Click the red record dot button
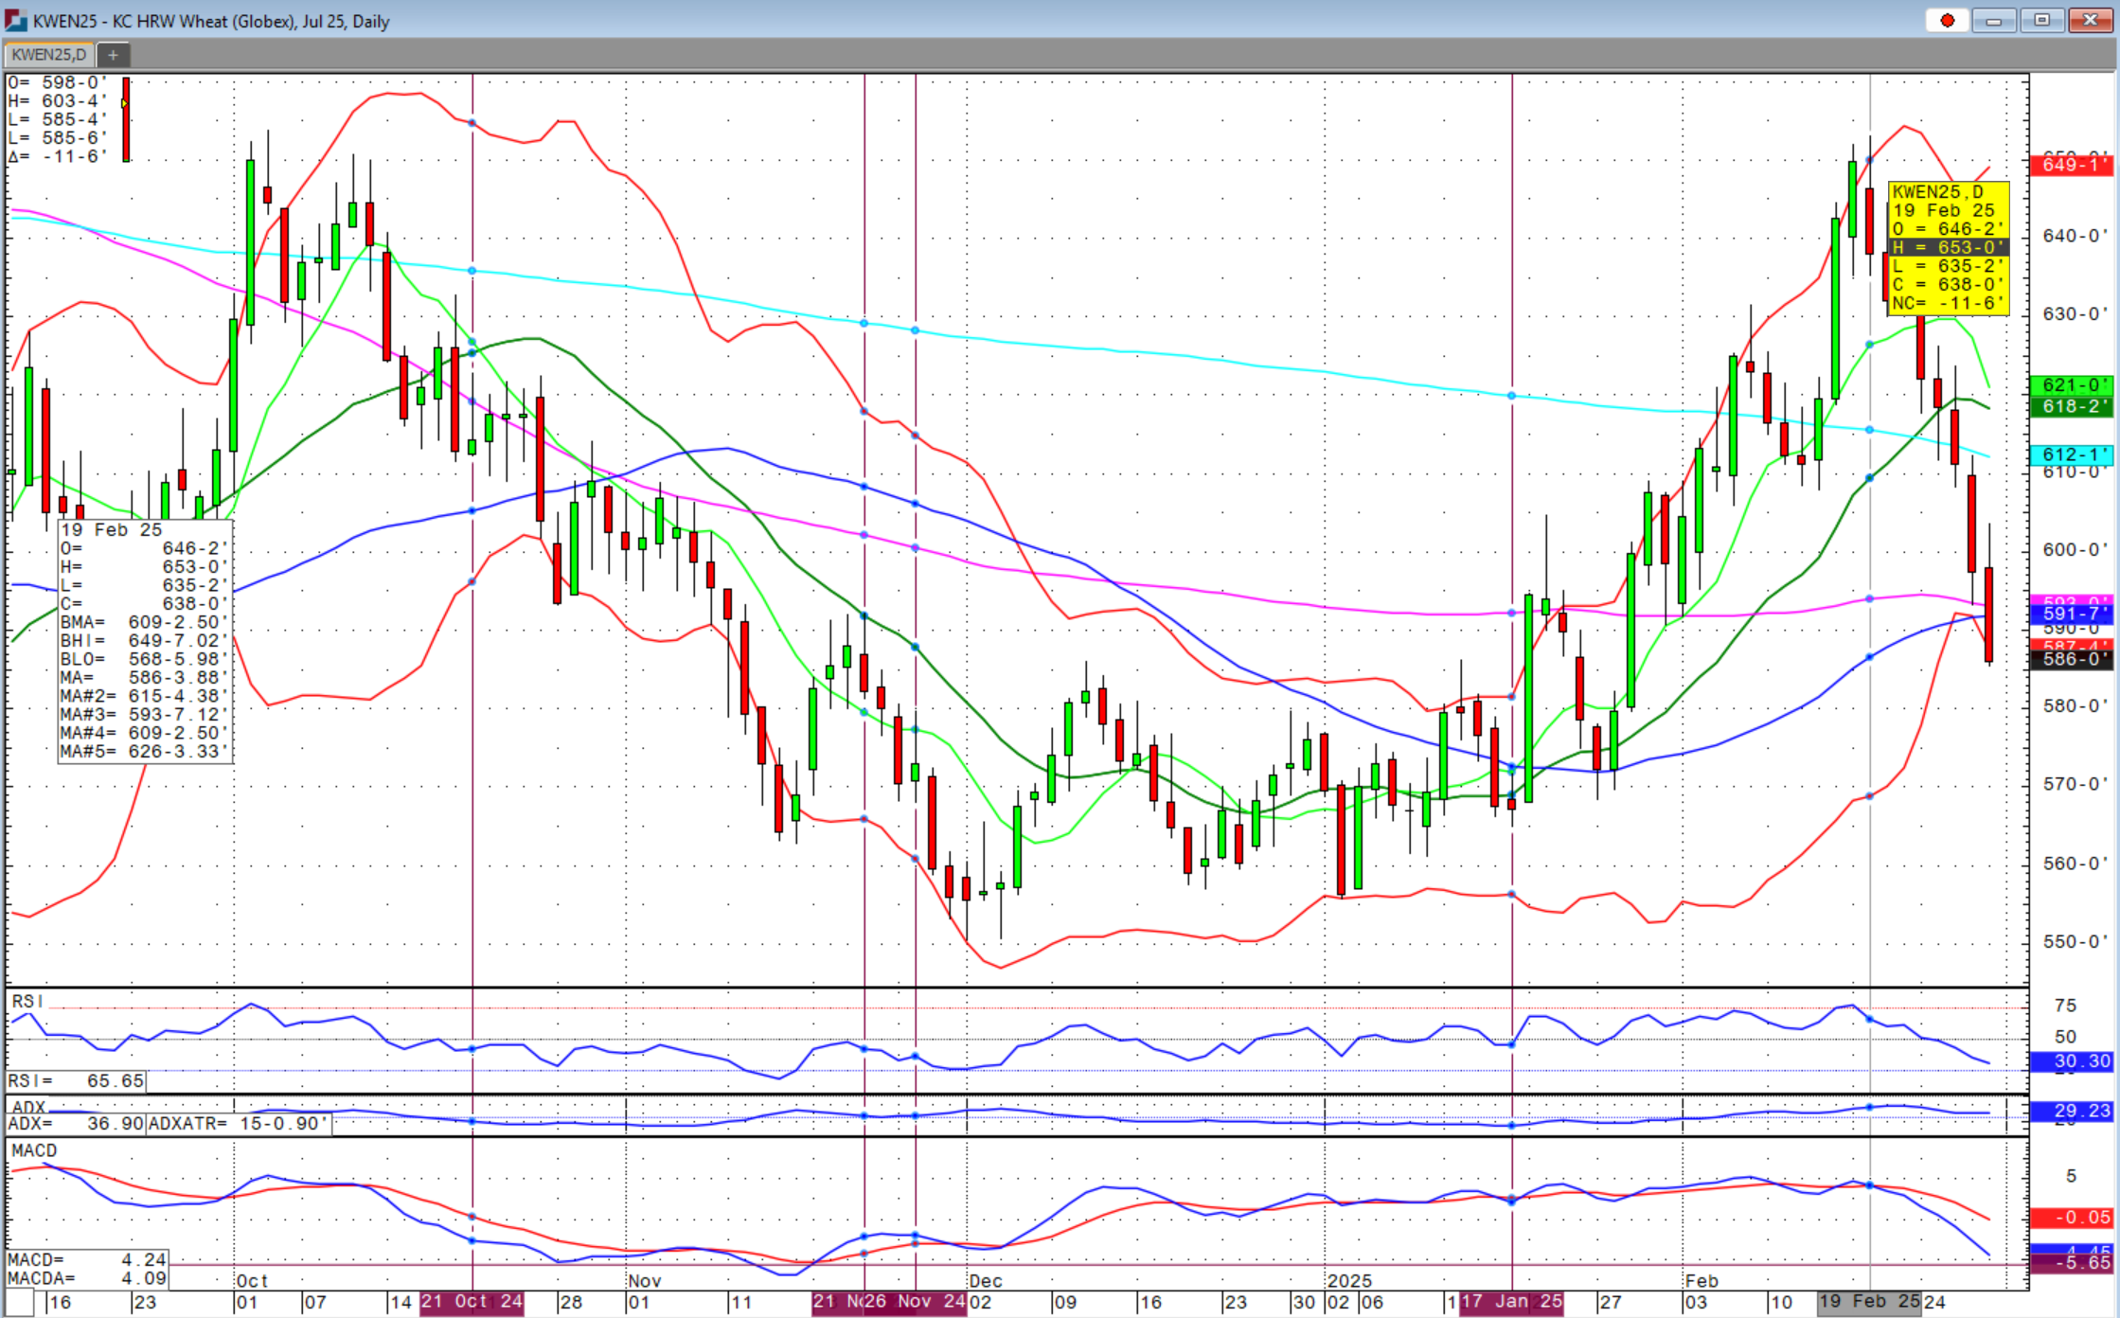 pyautogui.click(x=1947, y=20)
